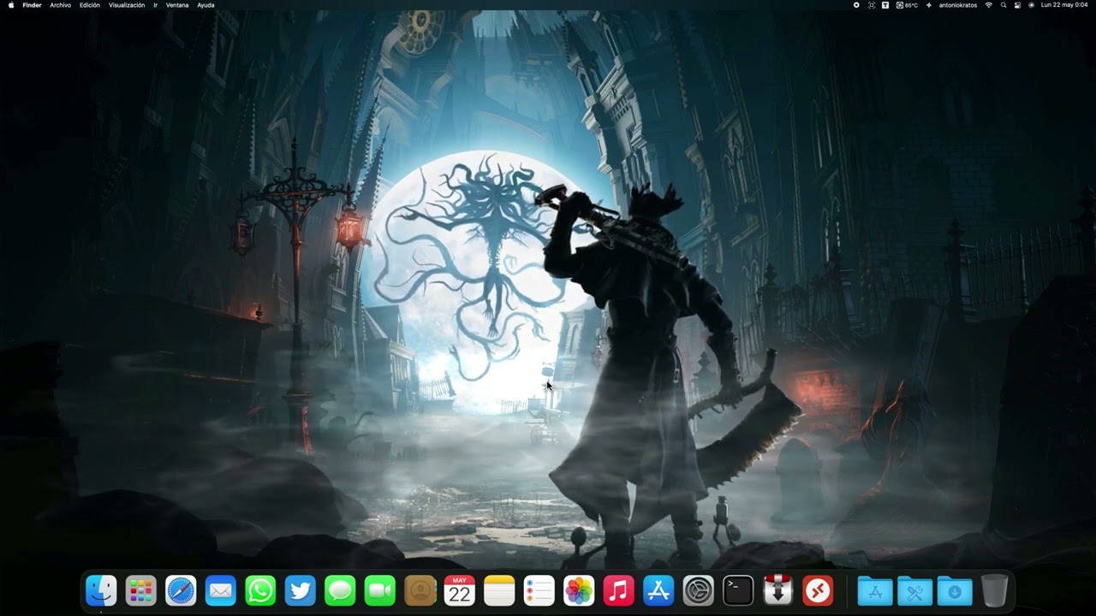Click the T text tool menu bar icon
This screenshot has width=1096, height=616.
coord(885,5)
